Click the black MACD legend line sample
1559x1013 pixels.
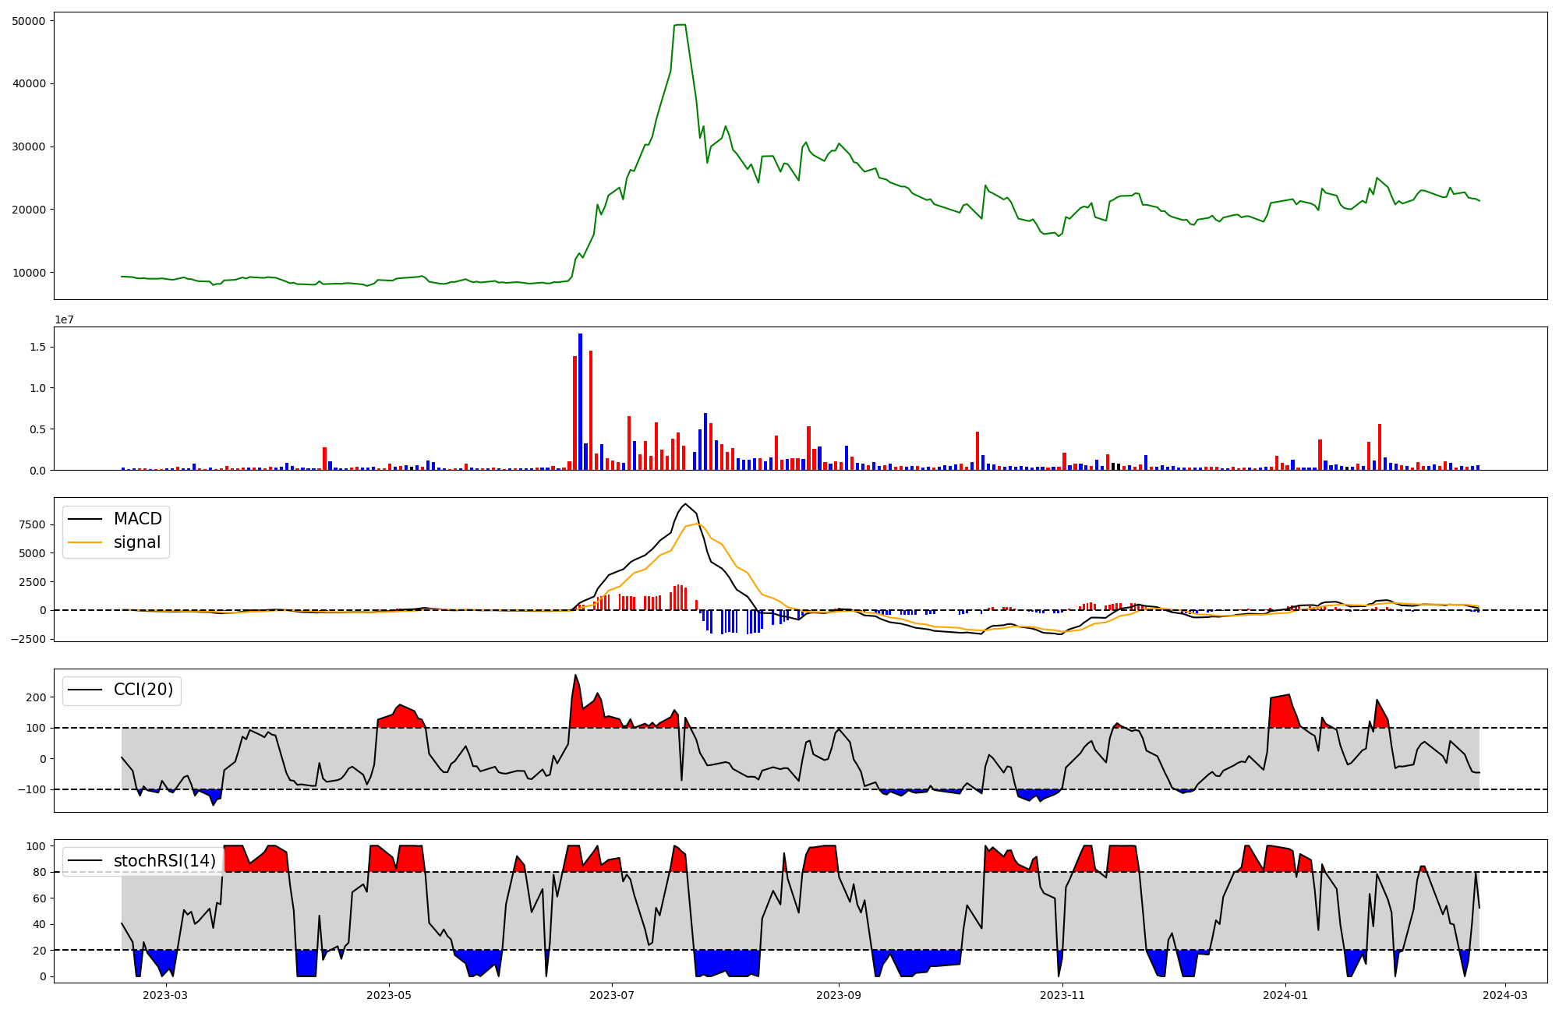85,519
